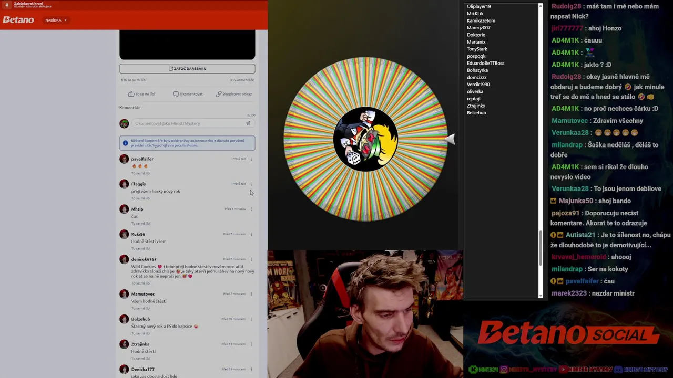This screenshot has width=673, height=378.
Task: Click the hand icon in top-left notification
Action: pos(7,5)
